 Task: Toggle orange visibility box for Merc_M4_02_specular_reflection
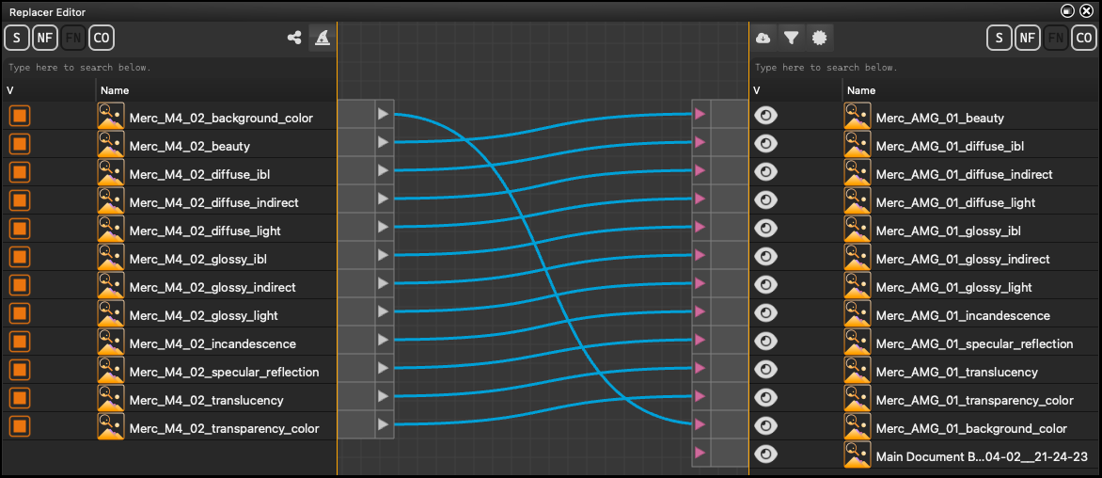(20, 371)
